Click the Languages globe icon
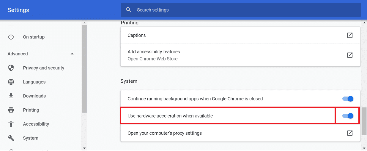367x151 pixels. point(11,82)
